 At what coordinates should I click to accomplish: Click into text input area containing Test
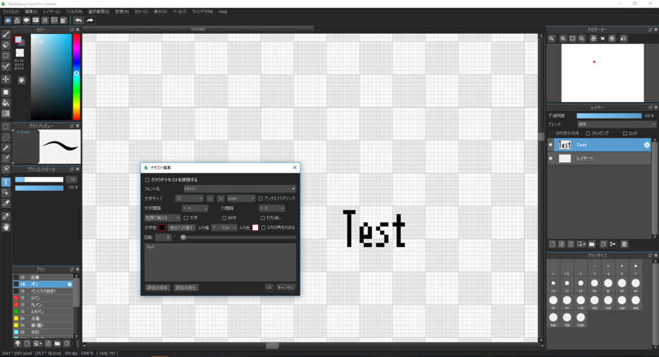[220, 262]
